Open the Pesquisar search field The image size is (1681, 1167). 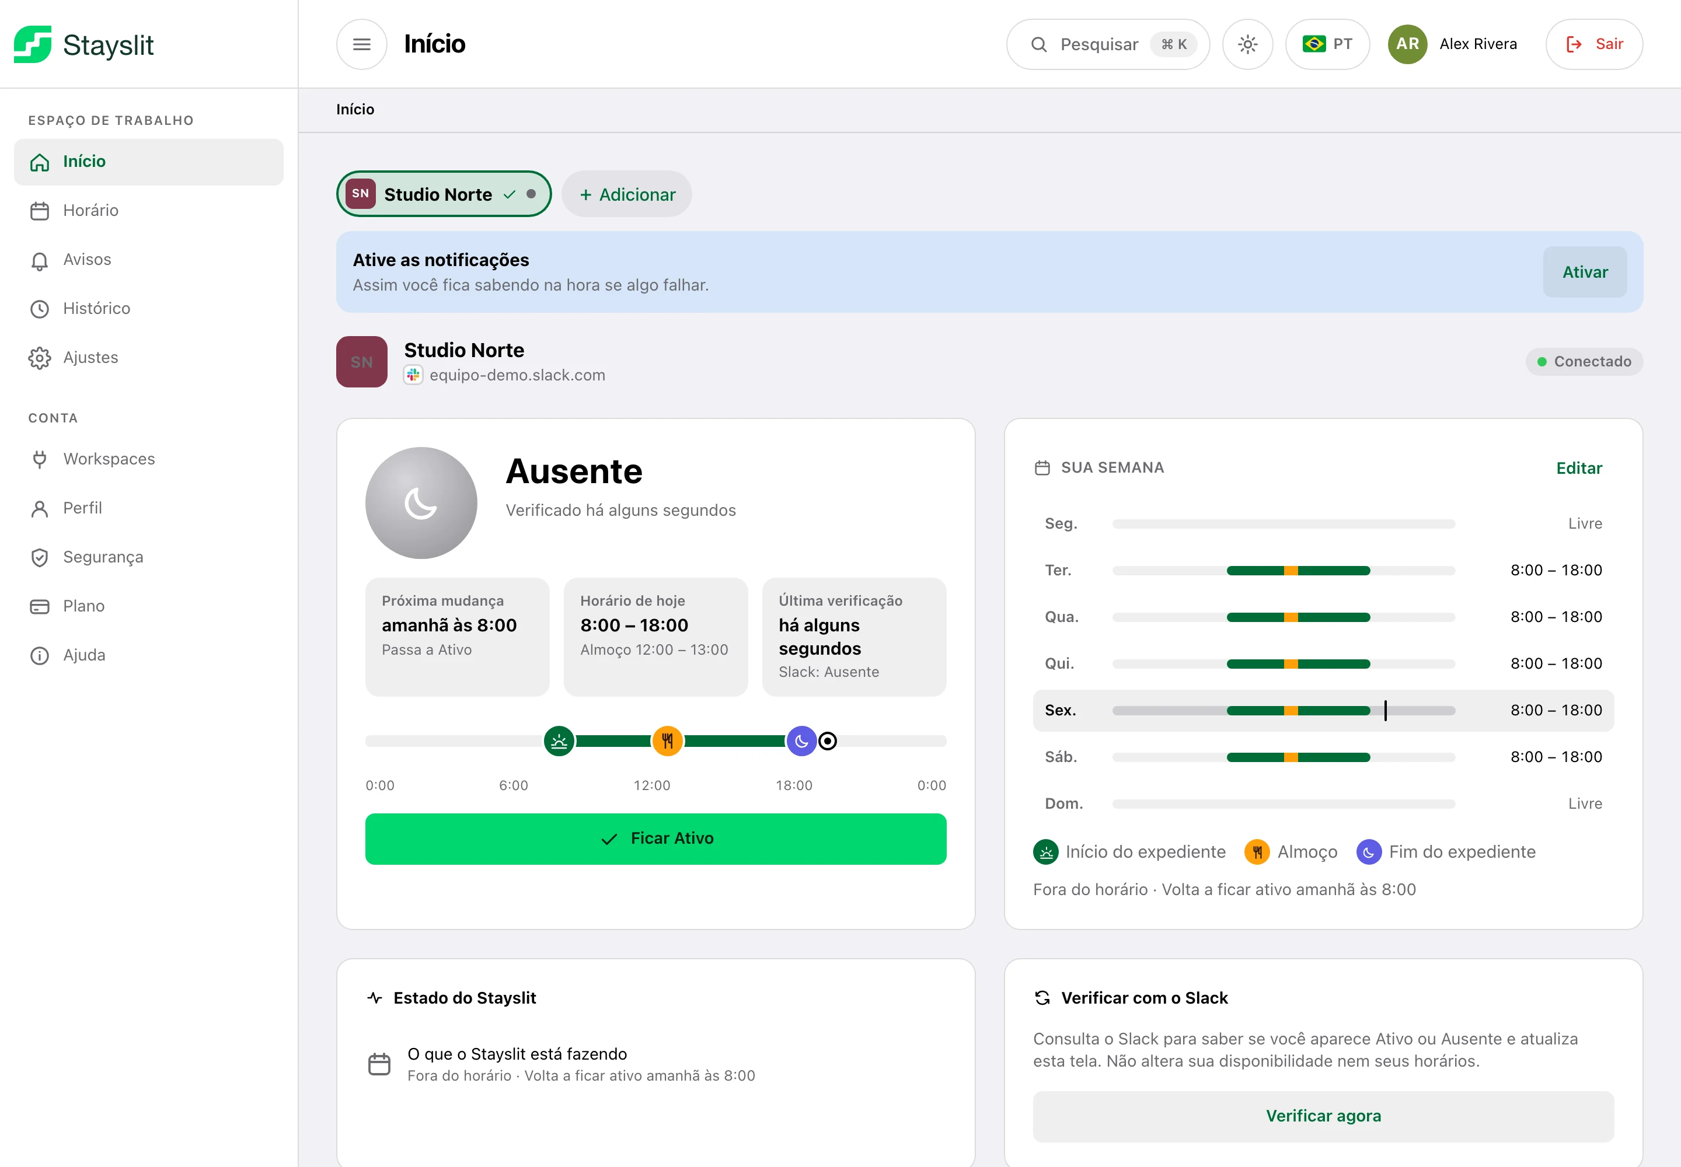1107,44
